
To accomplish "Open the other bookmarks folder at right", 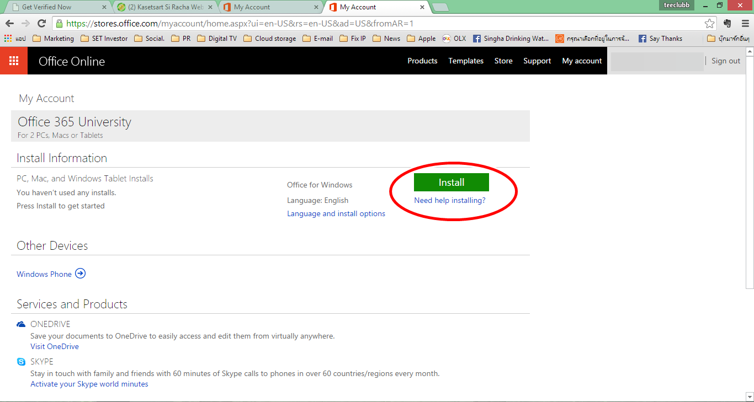I will click(728, 39).
